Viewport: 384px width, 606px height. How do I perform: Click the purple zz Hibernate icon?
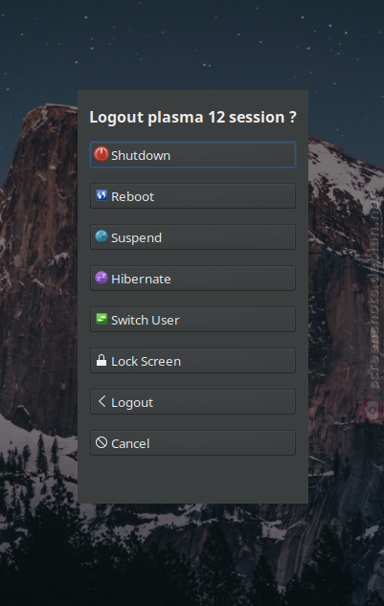pos(102,278)
